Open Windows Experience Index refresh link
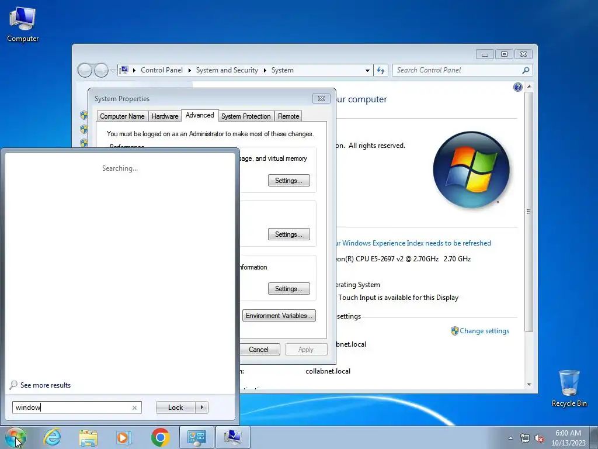598x449 pixels. pos(413,243)
